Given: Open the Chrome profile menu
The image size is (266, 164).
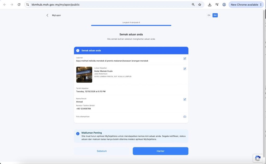Looking at the screenshot, I should [x=224, y=5].
